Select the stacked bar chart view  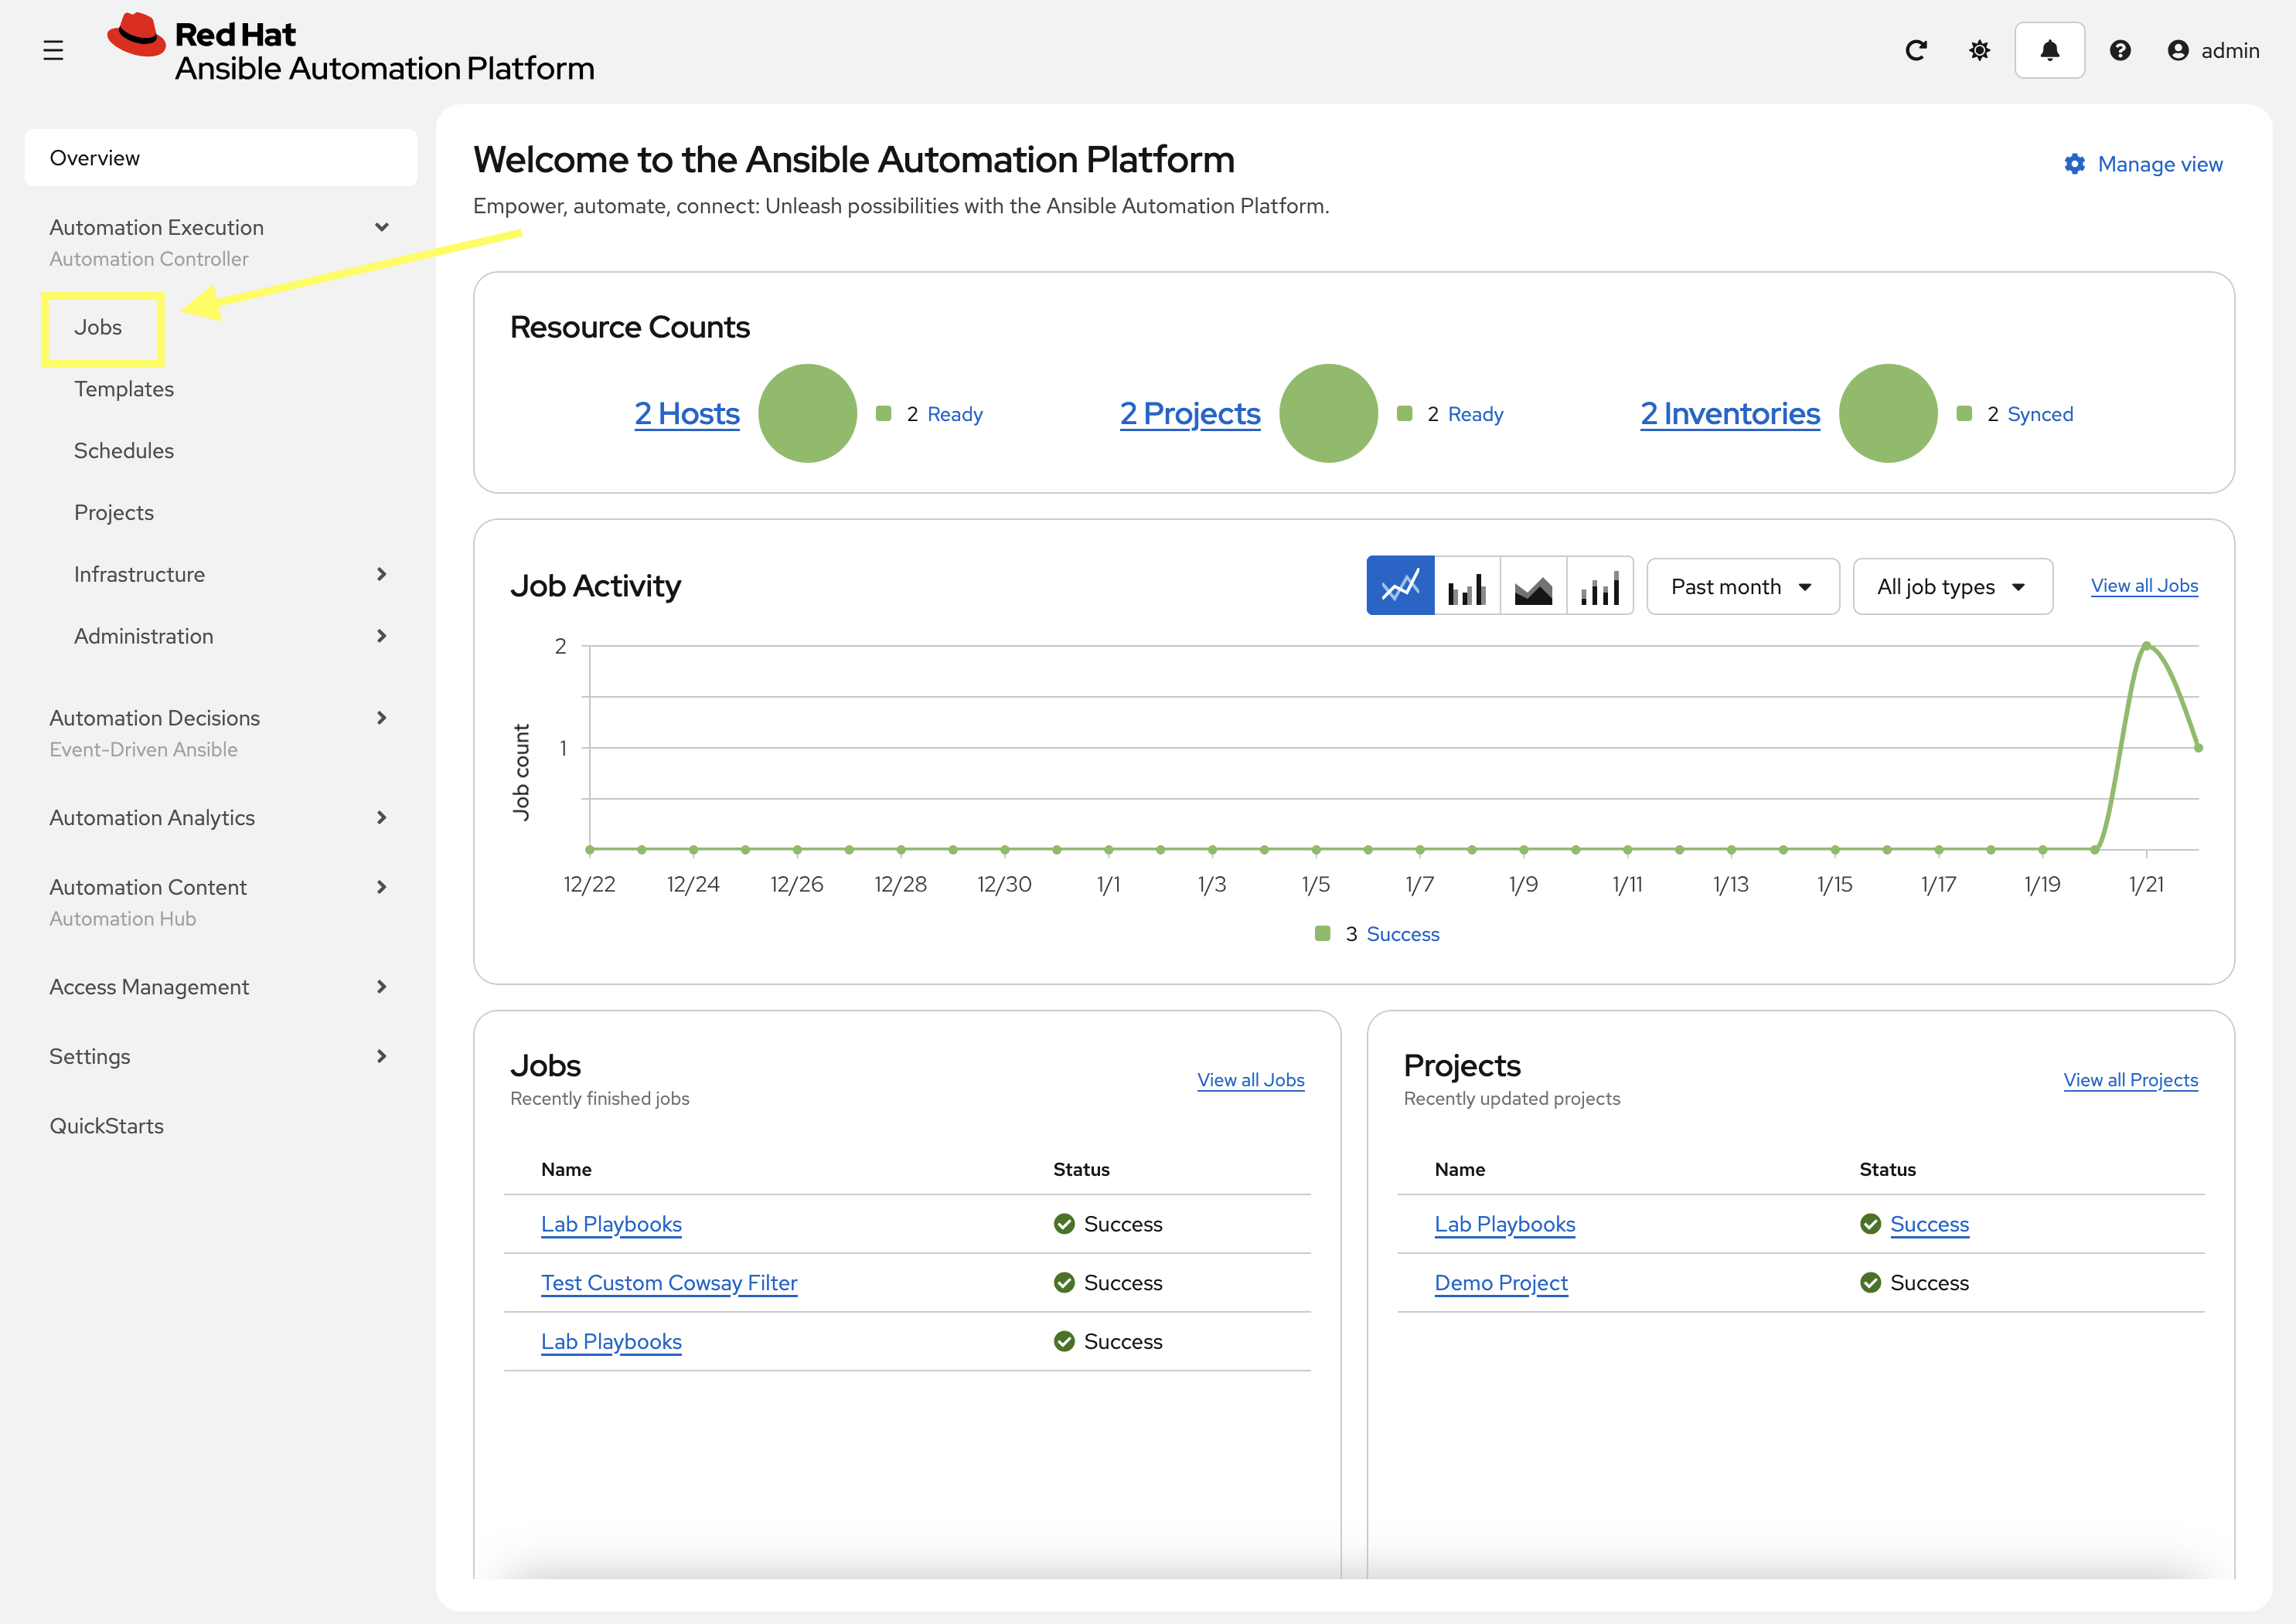click(x=1599, y=586)
